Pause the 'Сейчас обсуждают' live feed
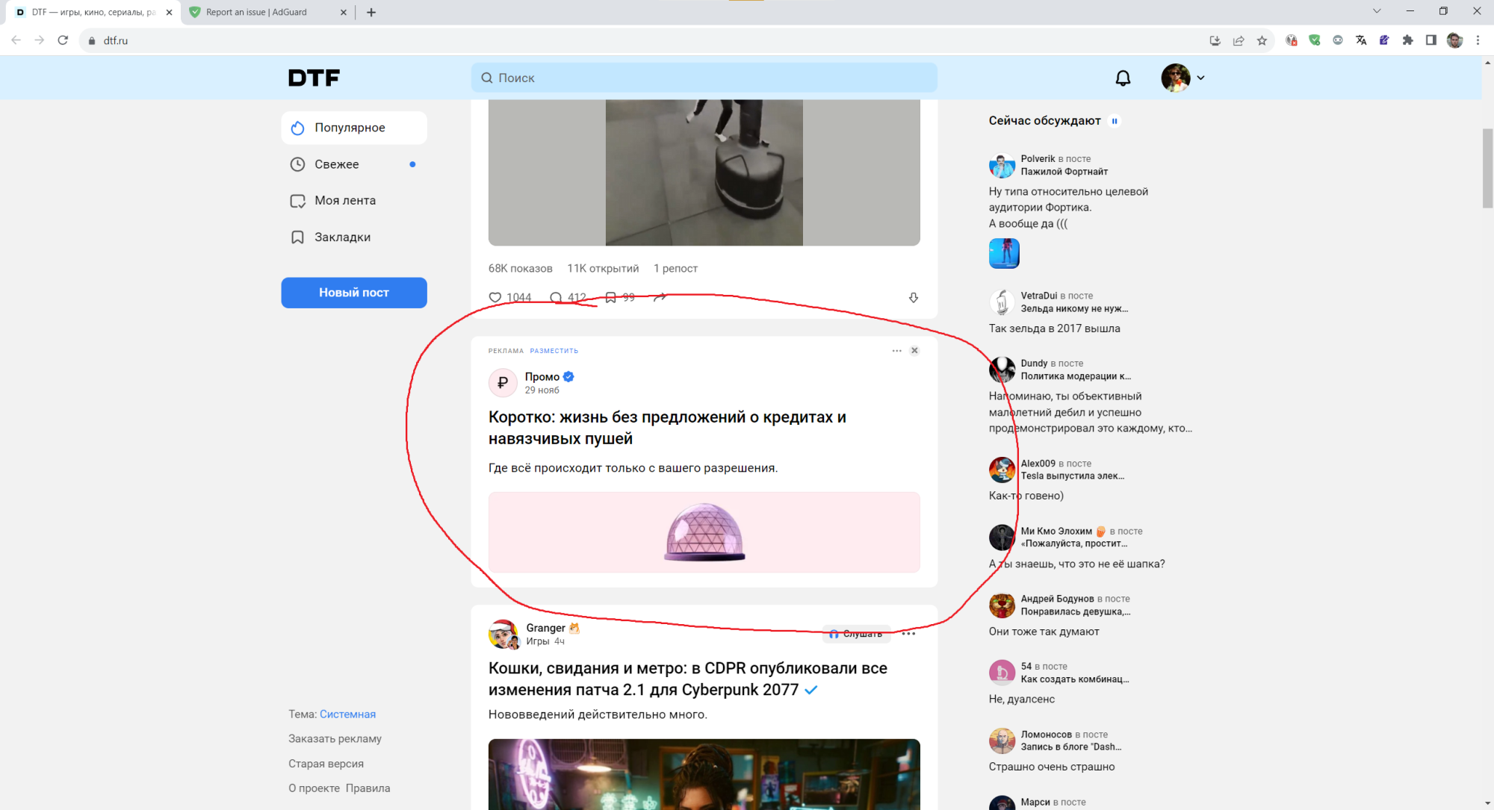The image size is (1494, 810). coord(1115,120)
